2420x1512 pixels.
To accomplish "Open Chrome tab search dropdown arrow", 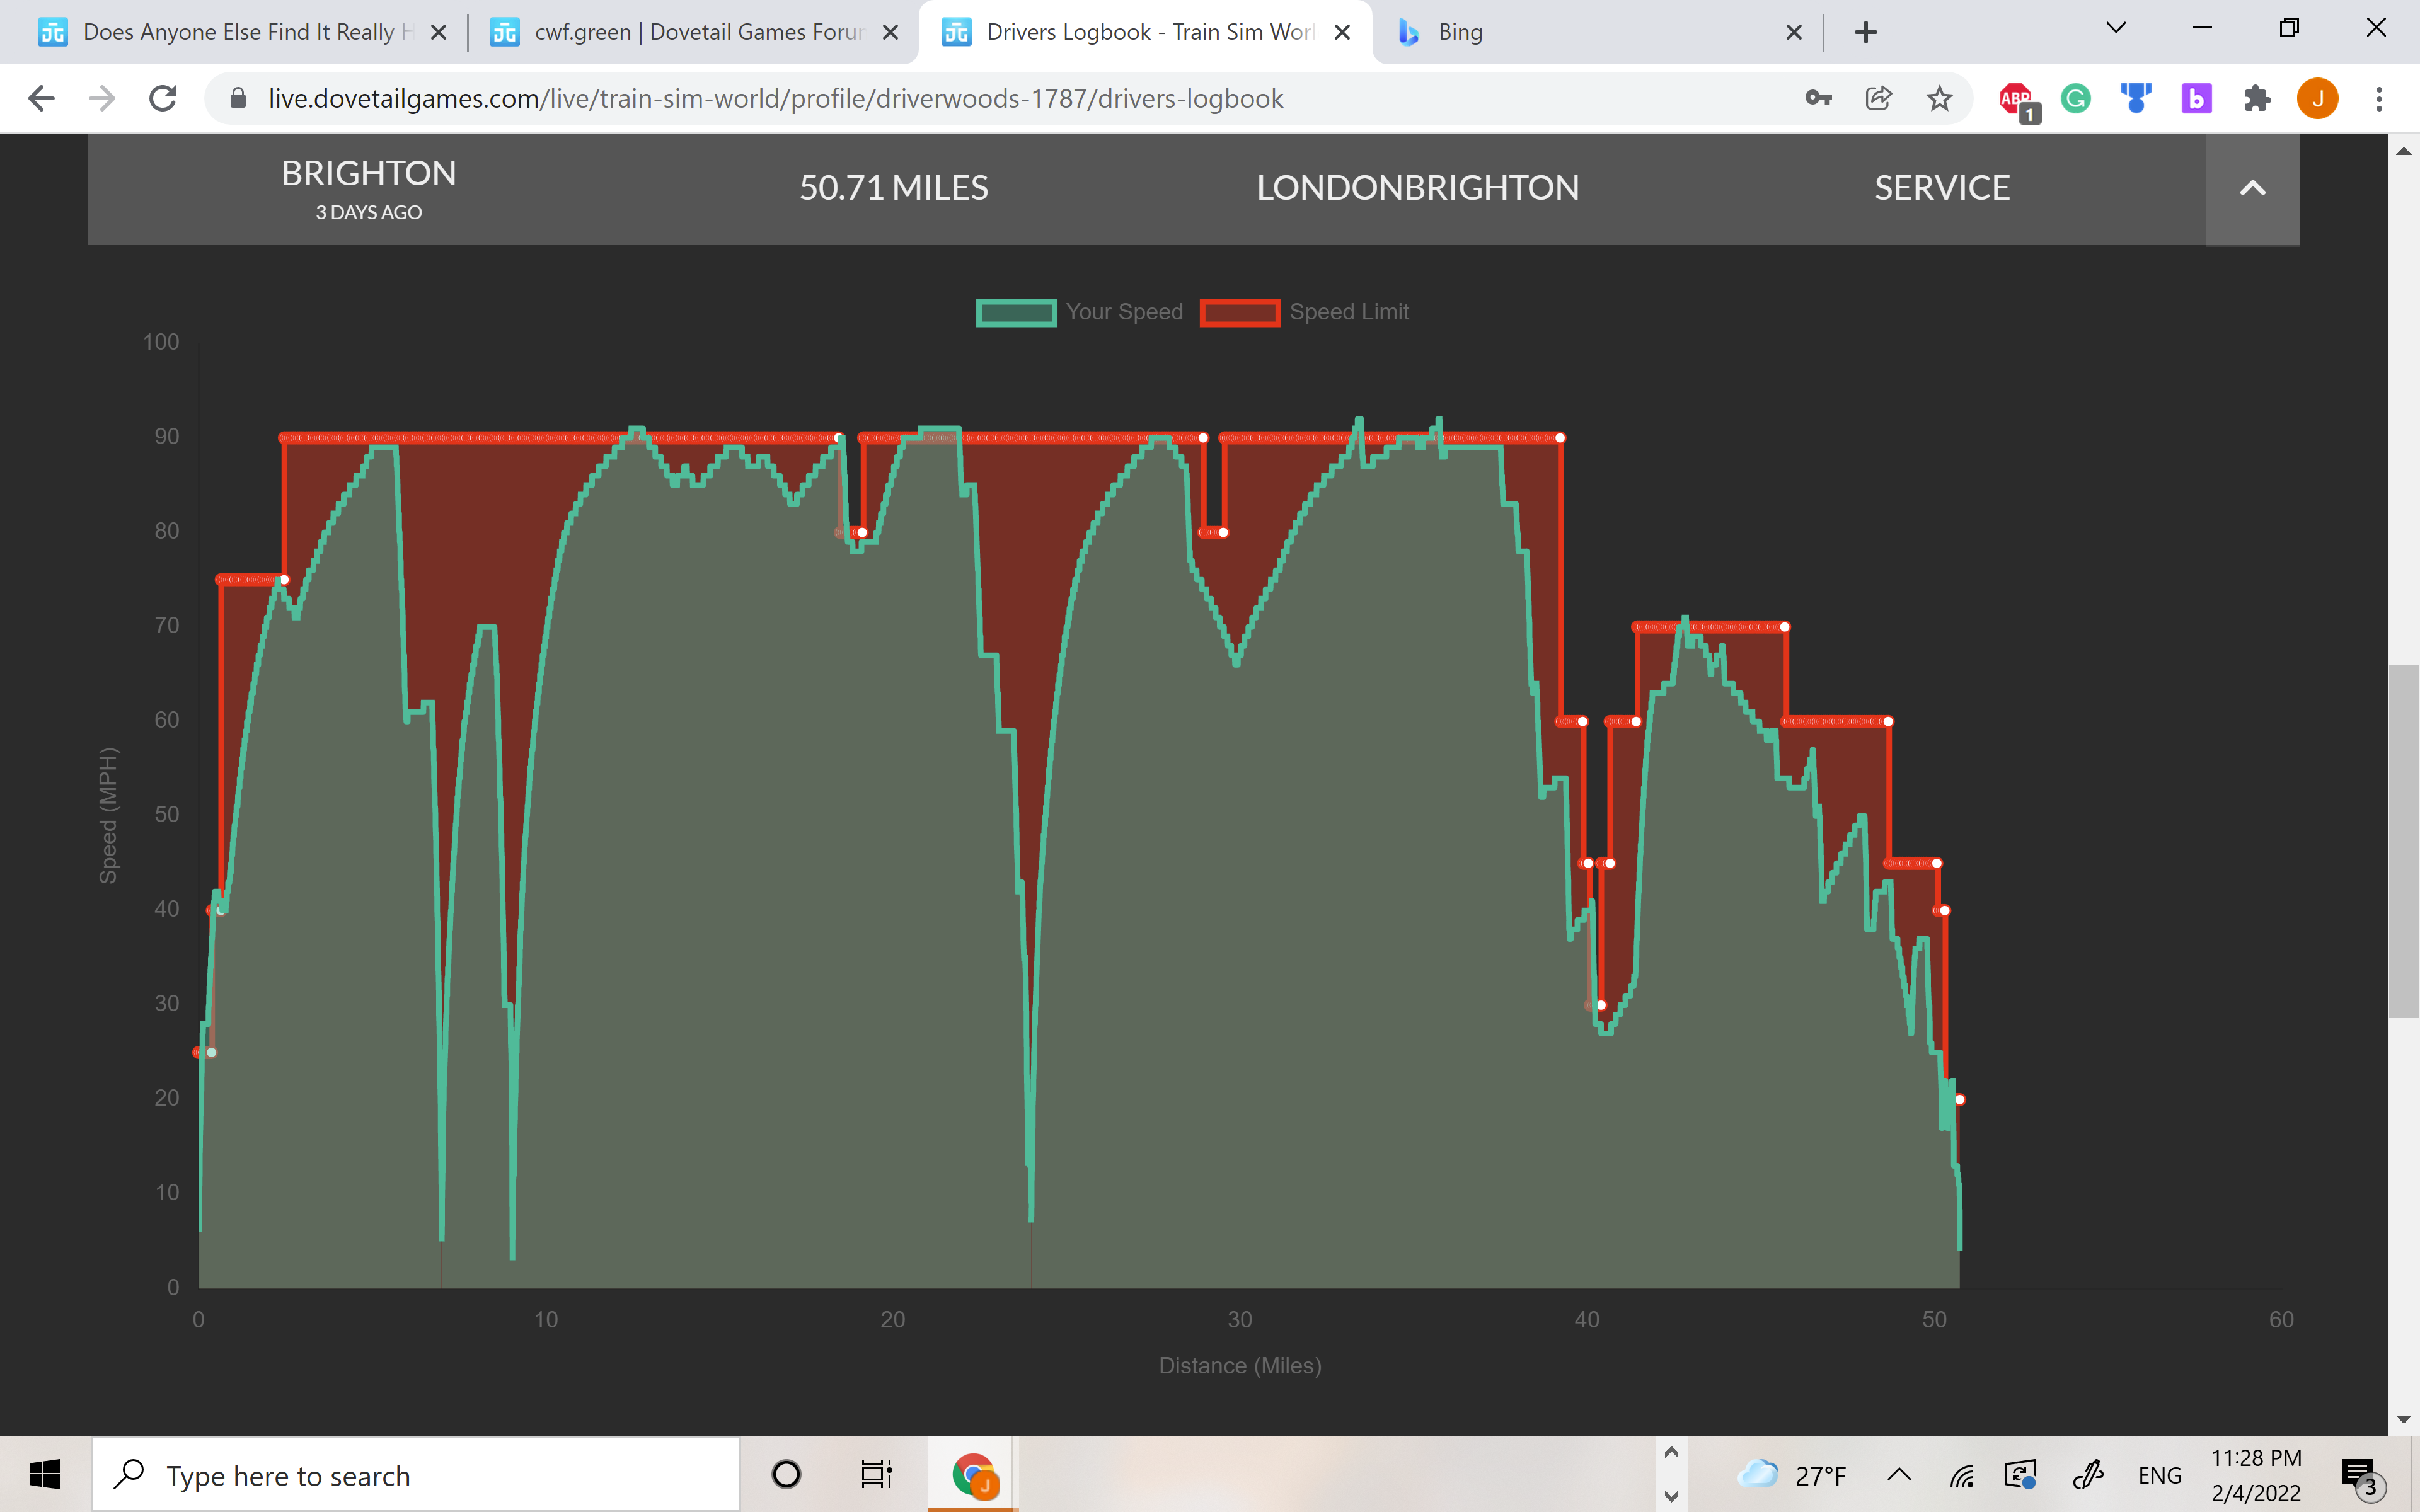I will click(2115, 29).
